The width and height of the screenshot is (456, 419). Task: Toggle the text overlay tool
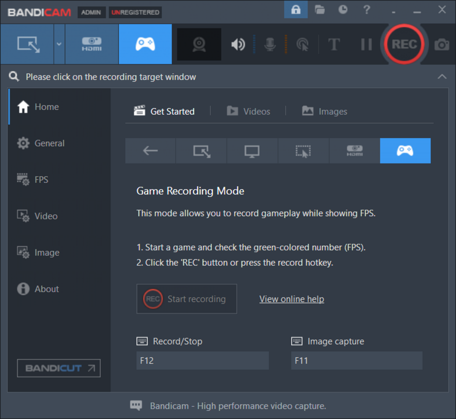[x=334, y=45]
